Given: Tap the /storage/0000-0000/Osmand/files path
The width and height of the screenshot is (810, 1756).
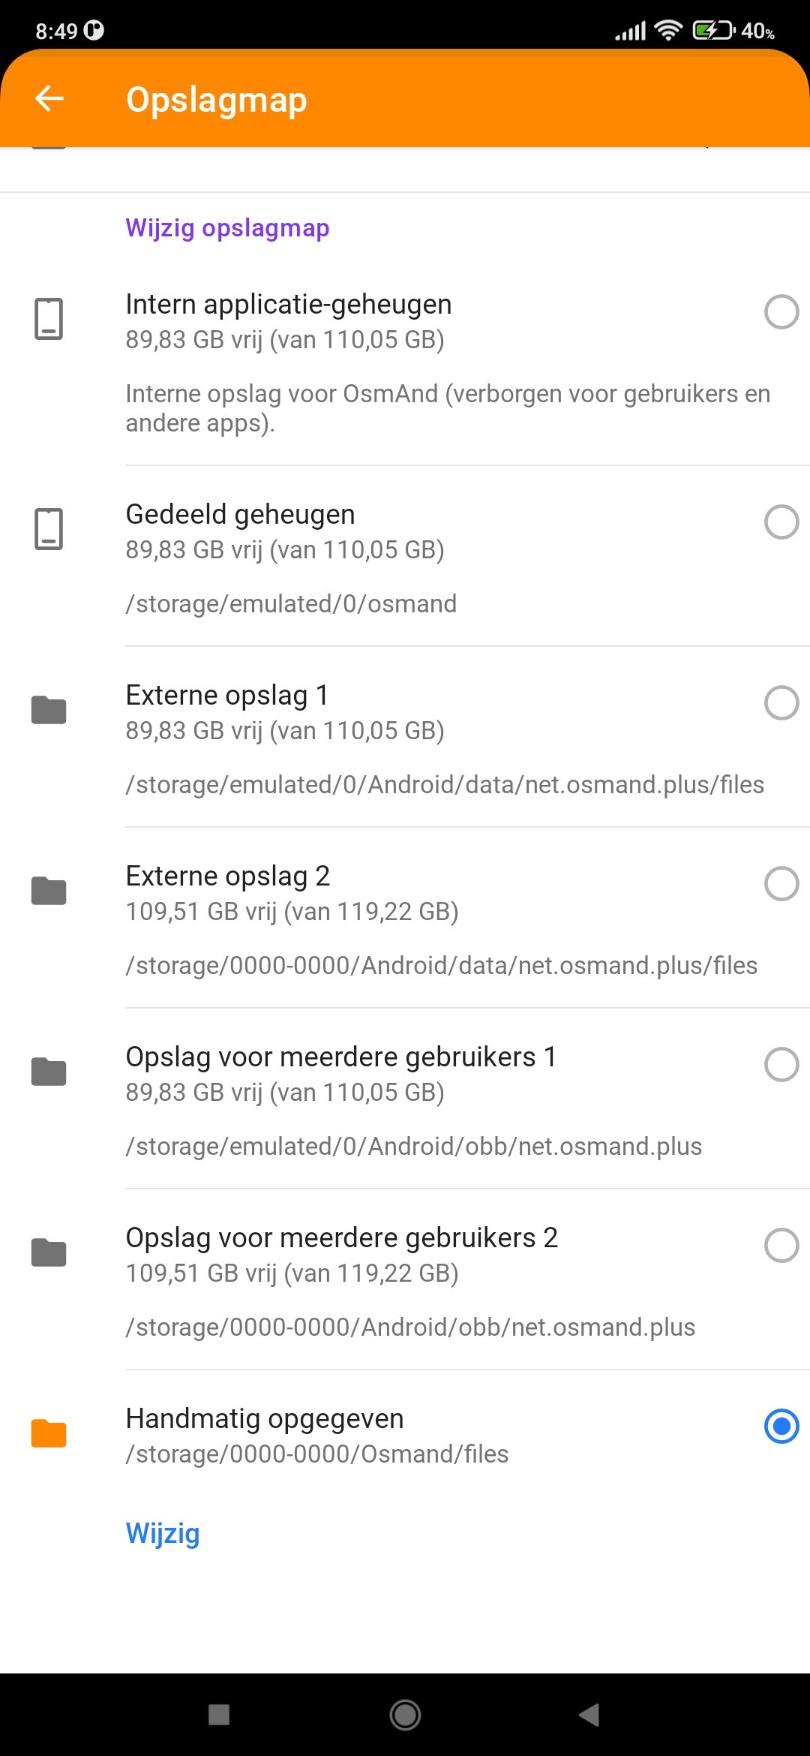Looking at the screenshot, I should point(316,1454).
